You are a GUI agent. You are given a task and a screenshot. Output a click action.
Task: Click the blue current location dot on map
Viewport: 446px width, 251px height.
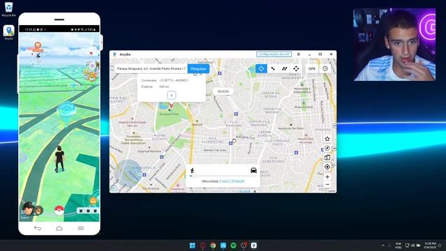click(x=139, y=174)
